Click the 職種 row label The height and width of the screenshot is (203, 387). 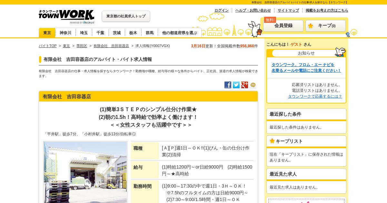click(145, 151)
